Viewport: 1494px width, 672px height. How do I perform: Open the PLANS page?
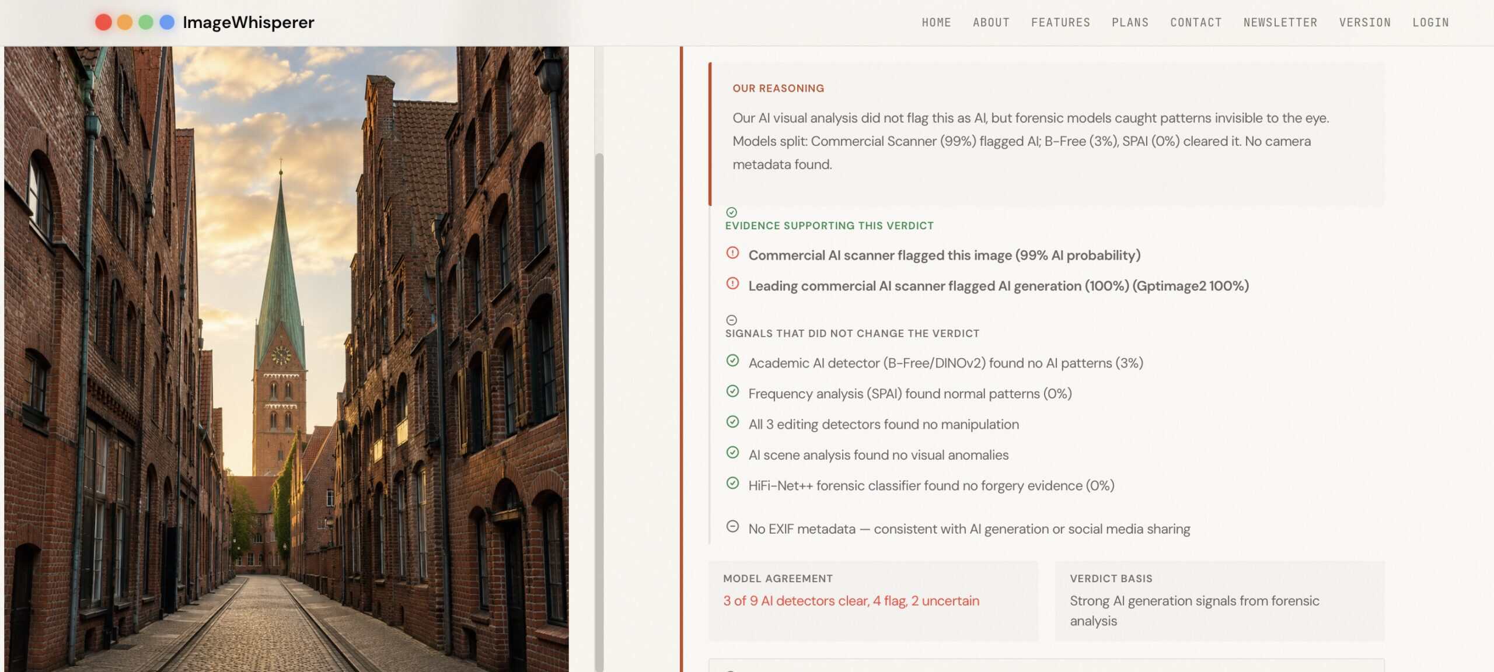tap(1130, 22)
